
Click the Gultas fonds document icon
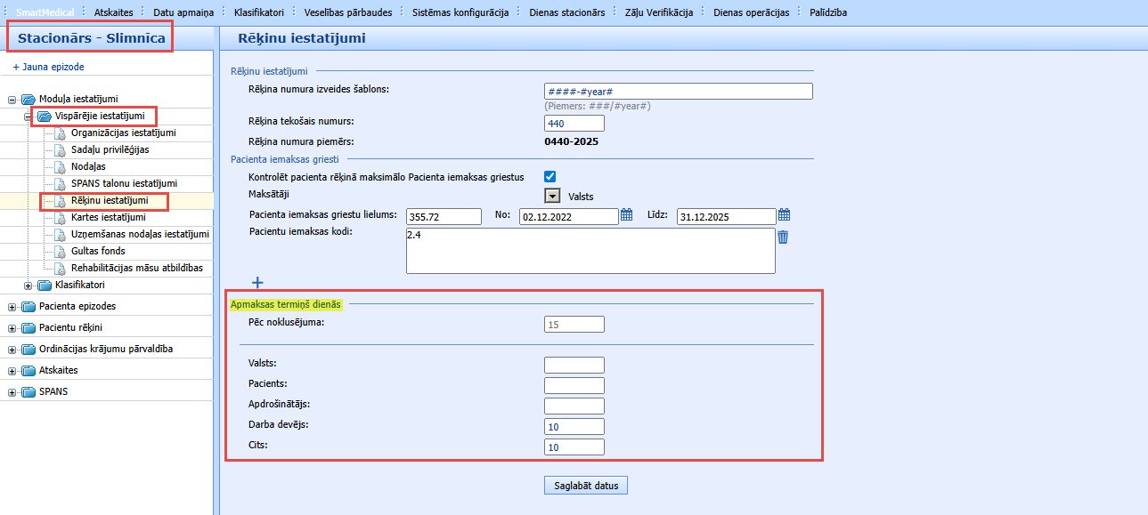point(61,252)
